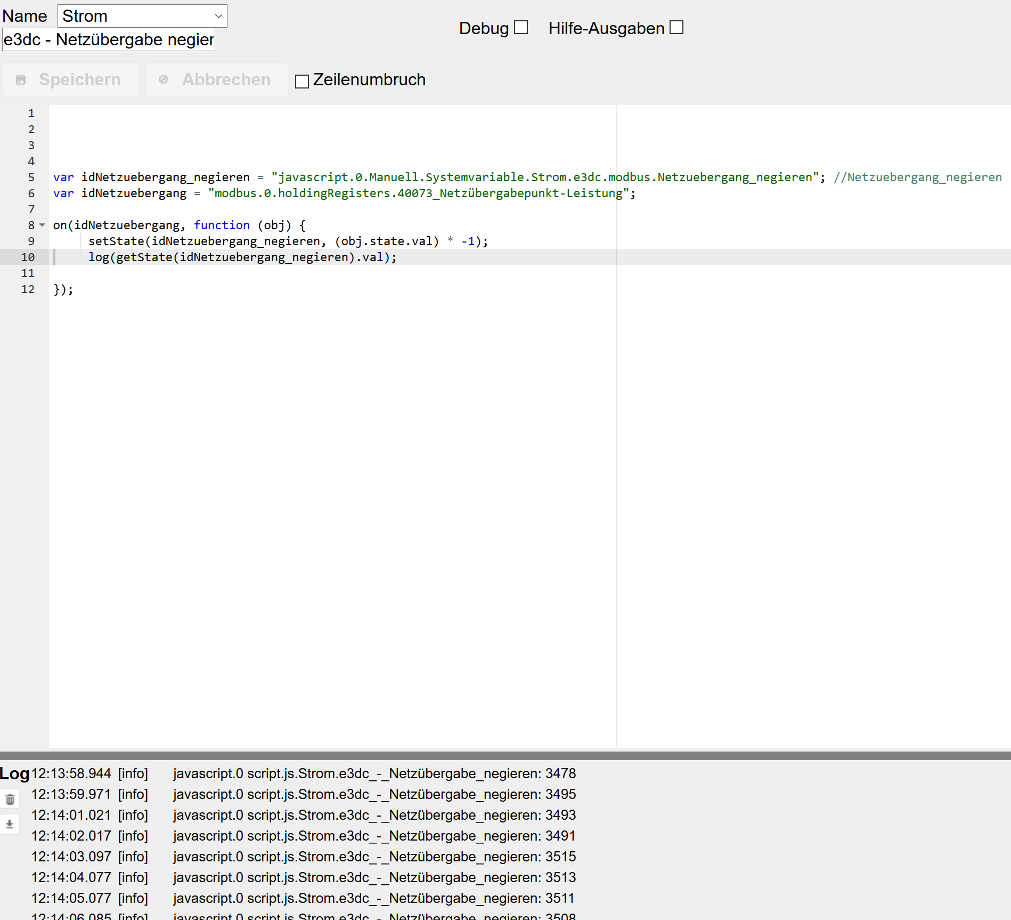The width and height of the screenshot is (1011, 920).
Task: Click the log entry at 12:14:04.077
Action: (x=304, y=877)
